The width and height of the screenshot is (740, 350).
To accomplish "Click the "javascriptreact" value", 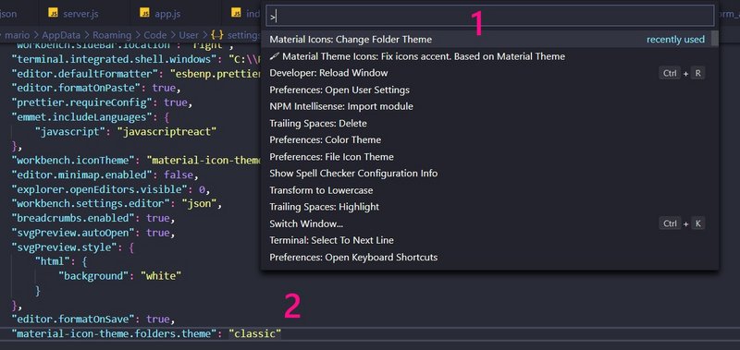I will click(167, 131).
